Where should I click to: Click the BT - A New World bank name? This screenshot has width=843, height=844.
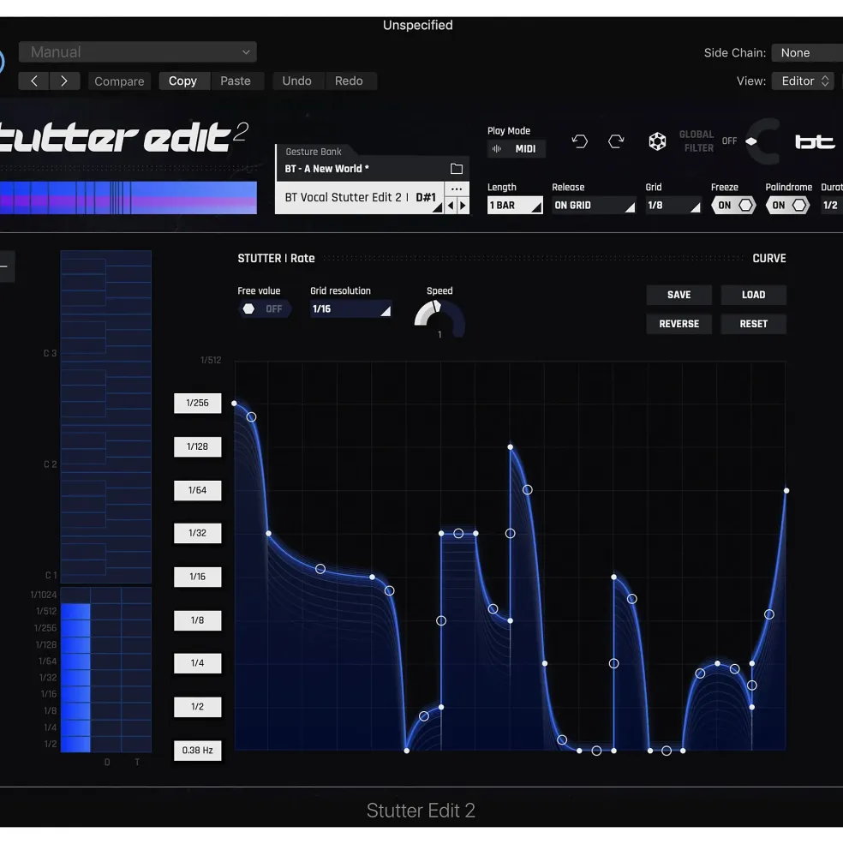click(x=326, y=169)
